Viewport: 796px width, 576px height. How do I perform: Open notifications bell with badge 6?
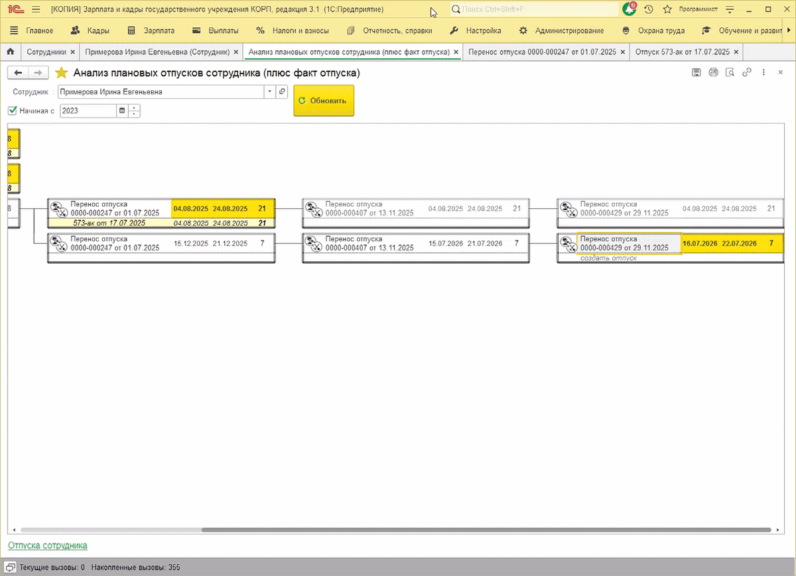pyautogui.click(x=629, y=9)
